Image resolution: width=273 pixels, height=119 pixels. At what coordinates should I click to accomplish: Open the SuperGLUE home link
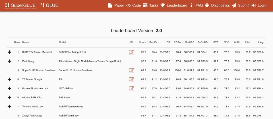pos(20,5)
